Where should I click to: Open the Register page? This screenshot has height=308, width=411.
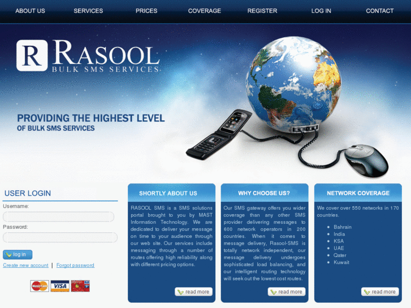coord(262,11)
